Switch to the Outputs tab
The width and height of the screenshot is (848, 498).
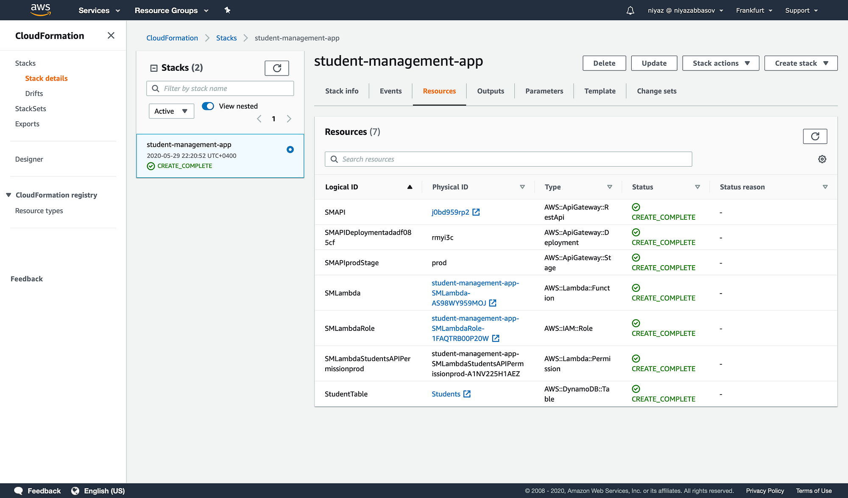coord(491,91)
